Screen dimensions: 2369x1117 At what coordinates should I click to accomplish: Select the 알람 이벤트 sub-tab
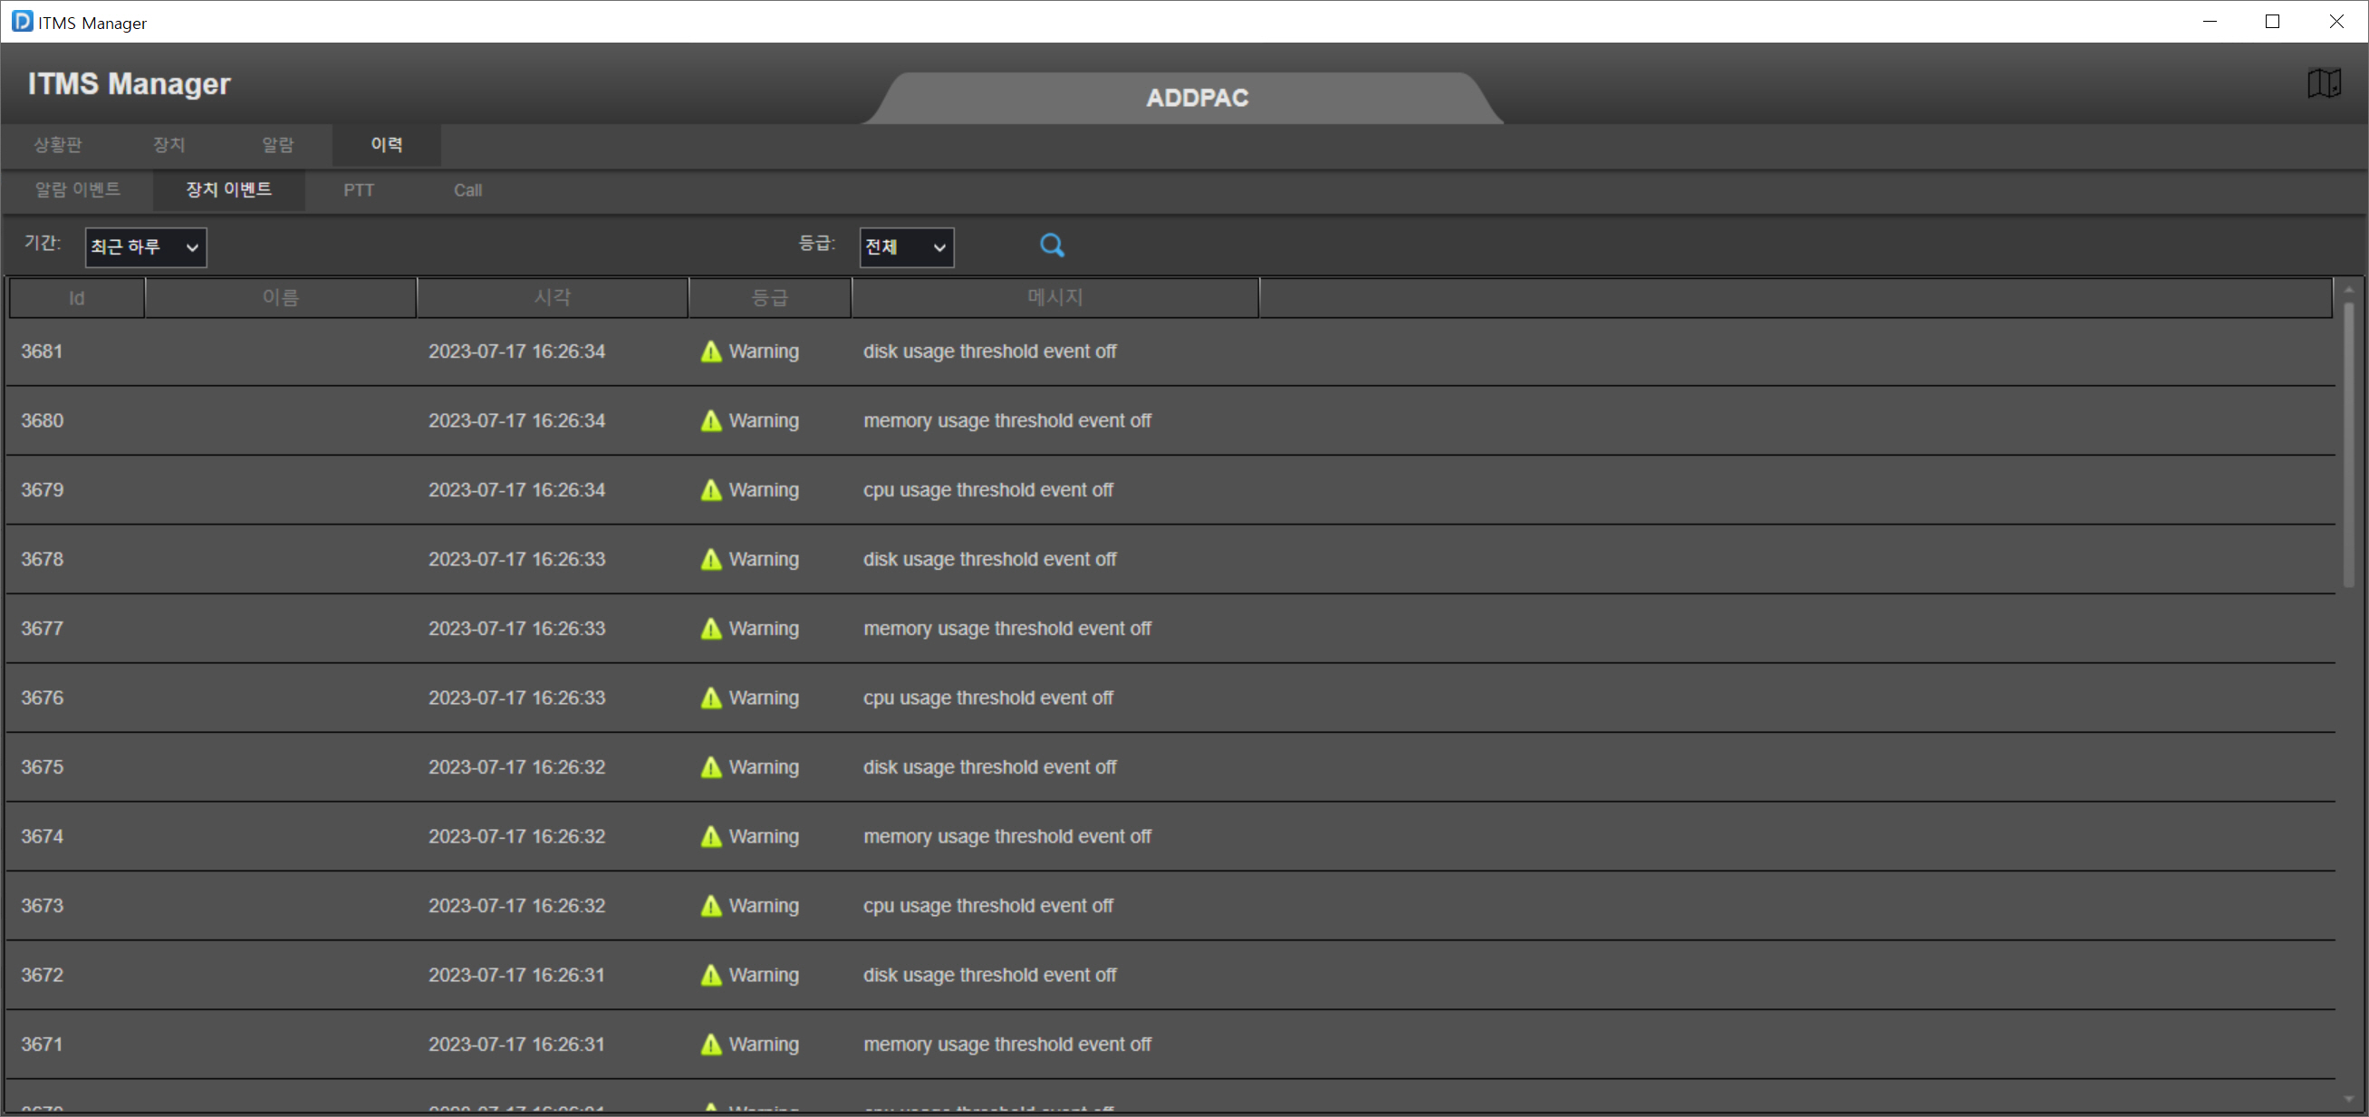pyautogui.click(x=77, y=189)
